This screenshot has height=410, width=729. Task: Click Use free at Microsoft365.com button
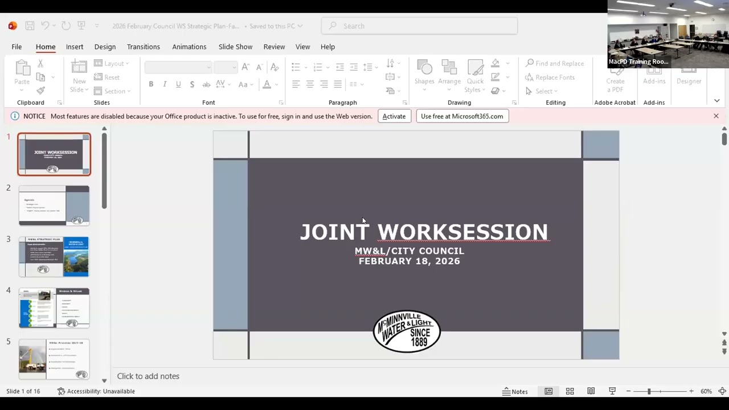point(462,116)
